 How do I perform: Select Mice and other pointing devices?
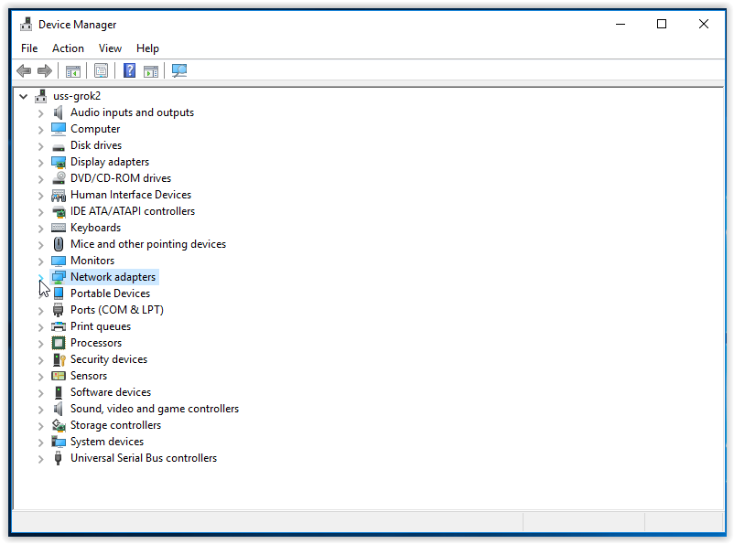(147, 244)
